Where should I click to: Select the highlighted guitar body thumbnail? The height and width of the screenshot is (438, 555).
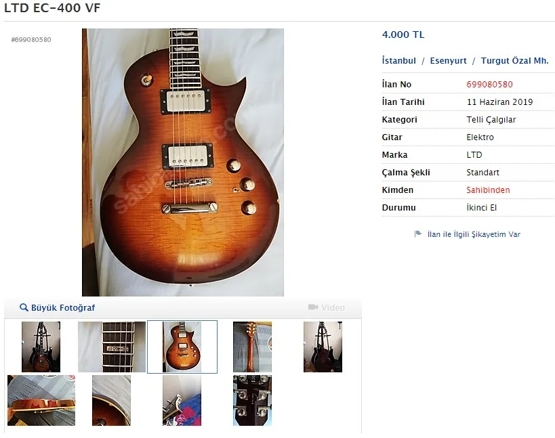tap(182, 347)
